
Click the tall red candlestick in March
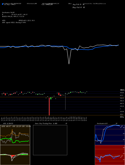[x=49, y=106]
